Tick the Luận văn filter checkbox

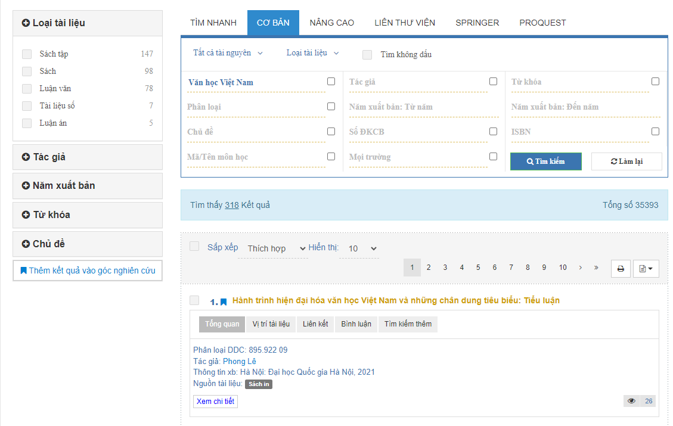click(x=27, y=89)
